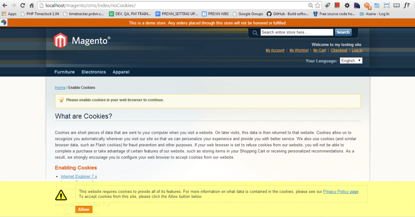Click the "Enabling Cookies" heading
Viewport: 415px width, 217px height.
[x=76, y=168]
